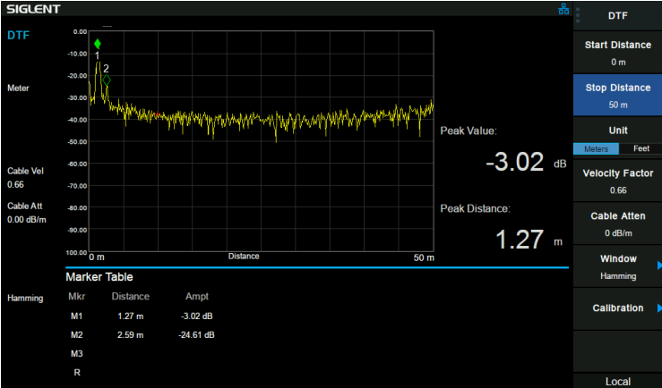Switch unit to Meters
This screenshot has width=662, height=388.
(x=595, y=148)
